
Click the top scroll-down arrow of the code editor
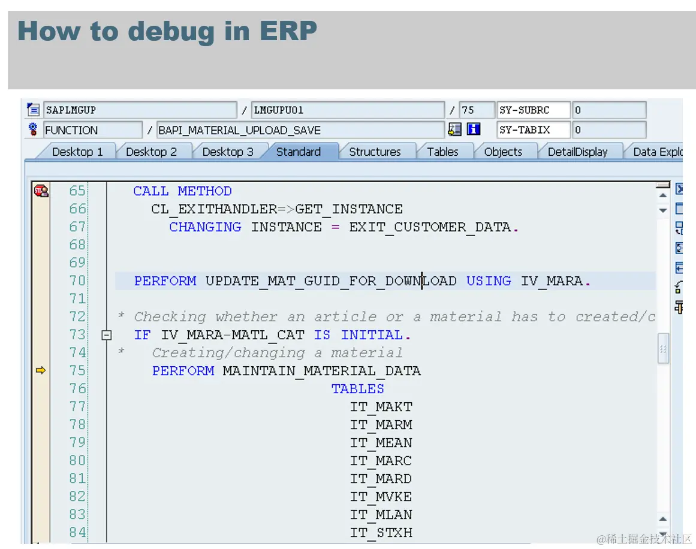pos(662,210)
